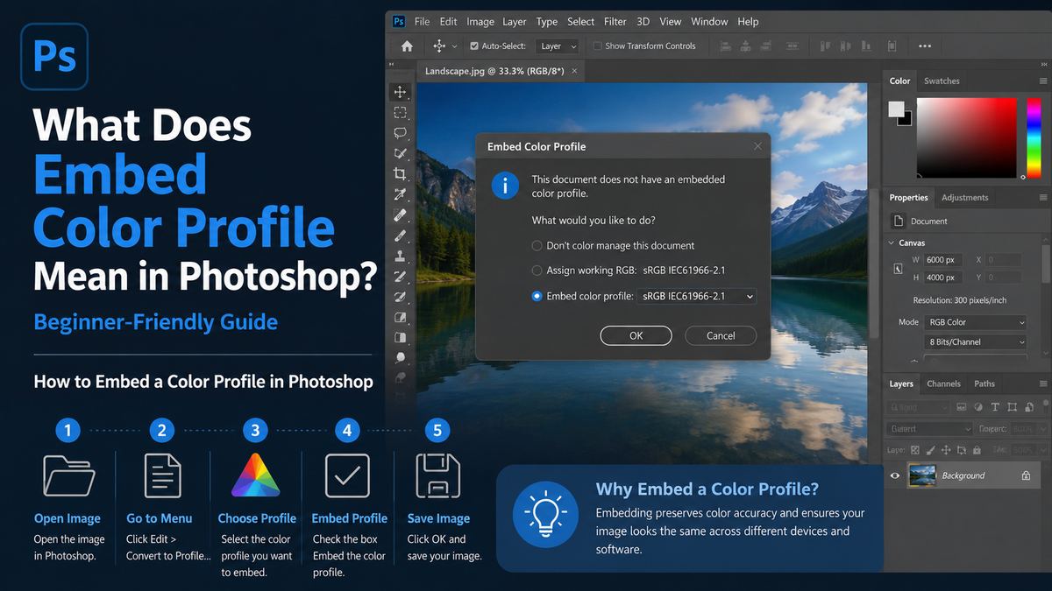
Task: Switch to the Channels tab
Action: pos(943,383)
